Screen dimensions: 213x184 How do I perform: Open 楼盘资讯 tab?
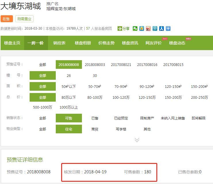click(130, 43)
